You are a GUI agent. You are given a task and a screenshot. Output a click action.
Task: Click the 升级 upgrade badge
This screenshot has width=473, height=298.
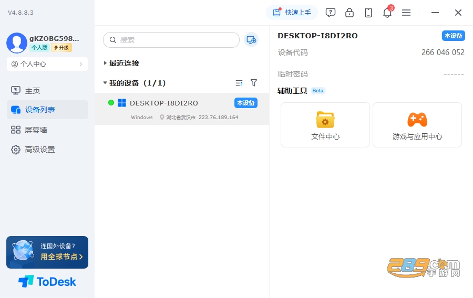tap(61, 47)
